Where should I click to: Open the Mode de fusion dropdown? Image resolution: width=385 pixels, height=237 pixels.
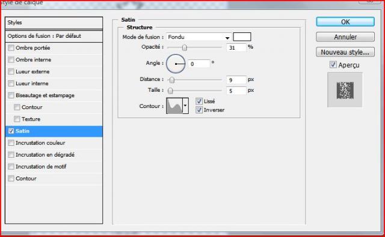[x=199, y=37]
